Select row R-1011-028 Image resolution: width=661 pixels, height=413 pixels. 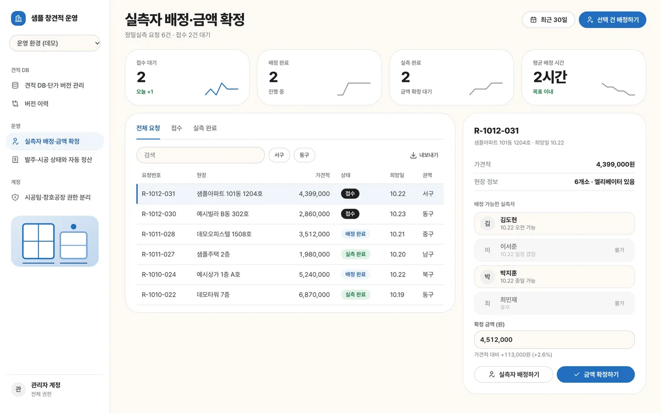[290, 234]
